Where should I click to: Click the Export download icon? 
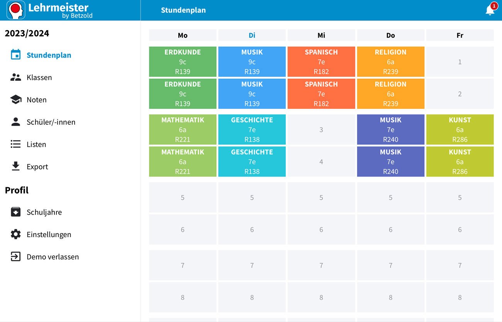point(15,166)
